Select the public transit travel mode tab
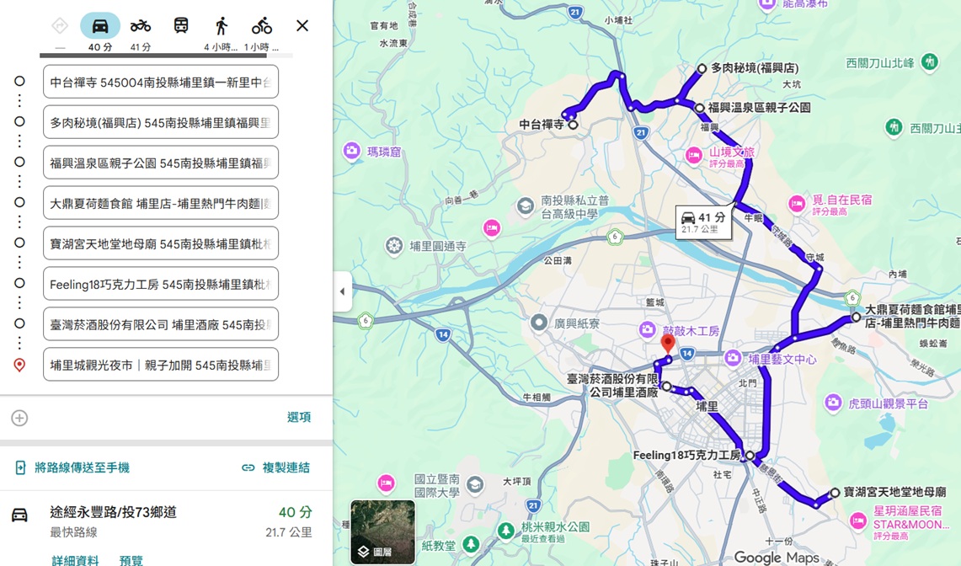The image size is (961, 566). (x=181, y=26)
